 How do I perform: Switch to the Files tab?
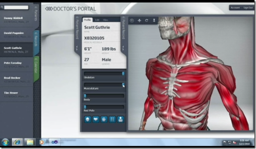point(106,20)
